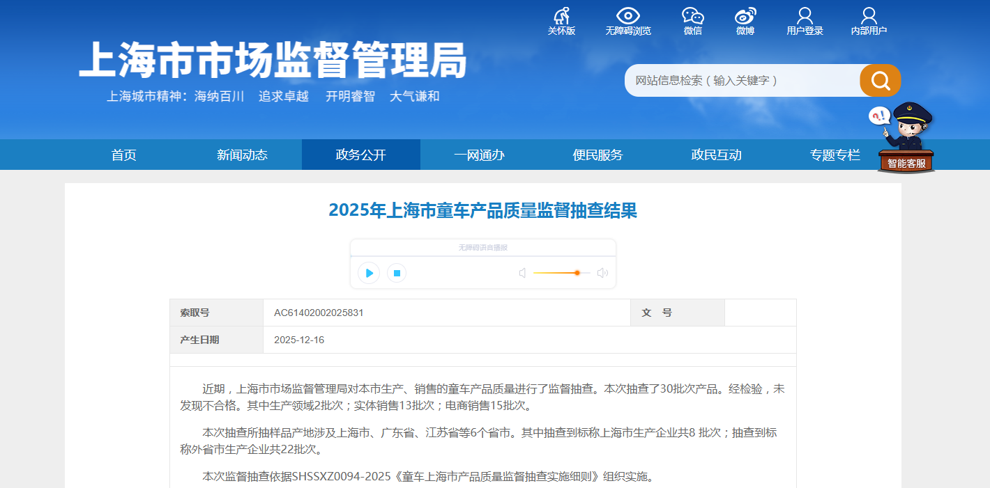Click paragraph mentioning SHSSXZ0094-2025

click(x=429, y=477)
